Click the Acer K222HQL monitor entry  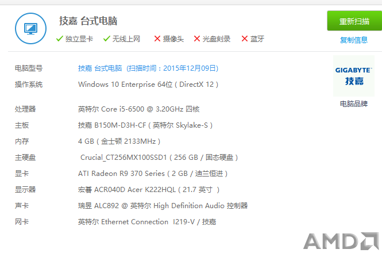coord(149,190)
